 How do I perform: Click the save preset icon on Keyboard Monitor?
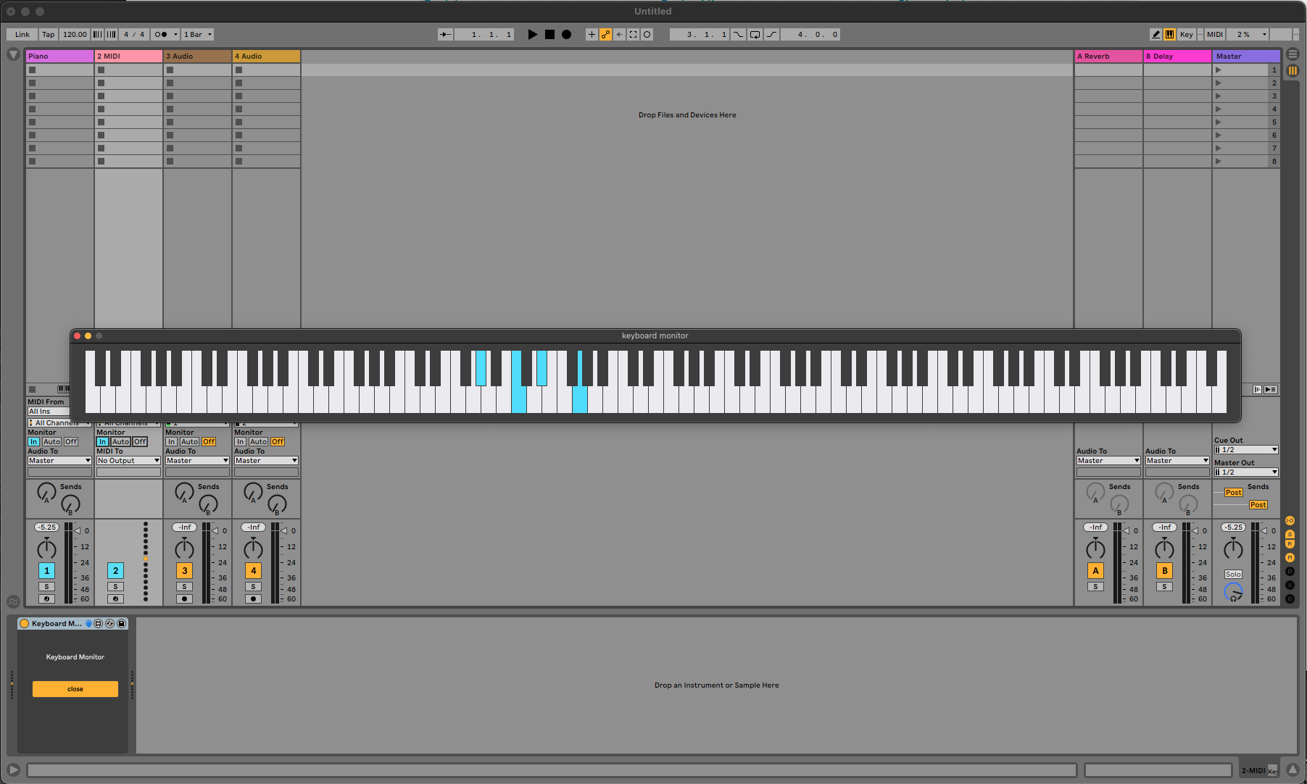pos(122,623)
